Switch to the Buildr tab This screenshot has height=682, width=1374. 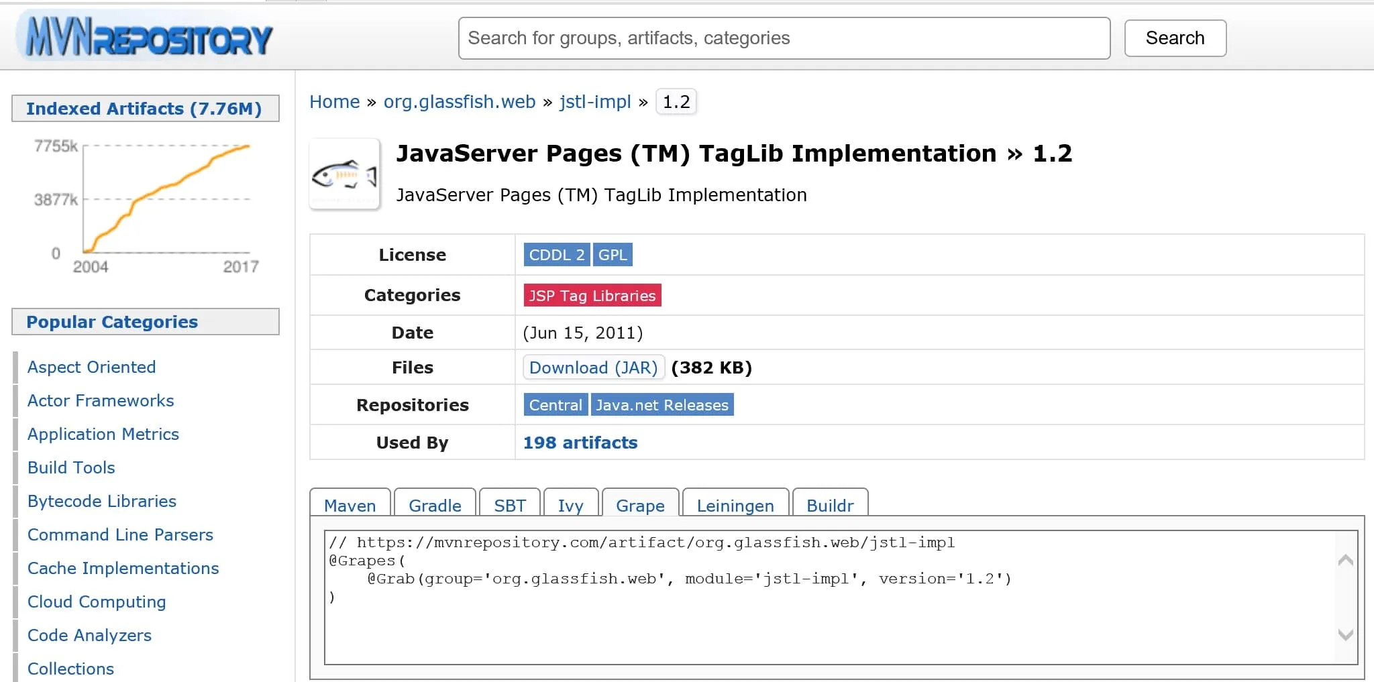[831, 504]
